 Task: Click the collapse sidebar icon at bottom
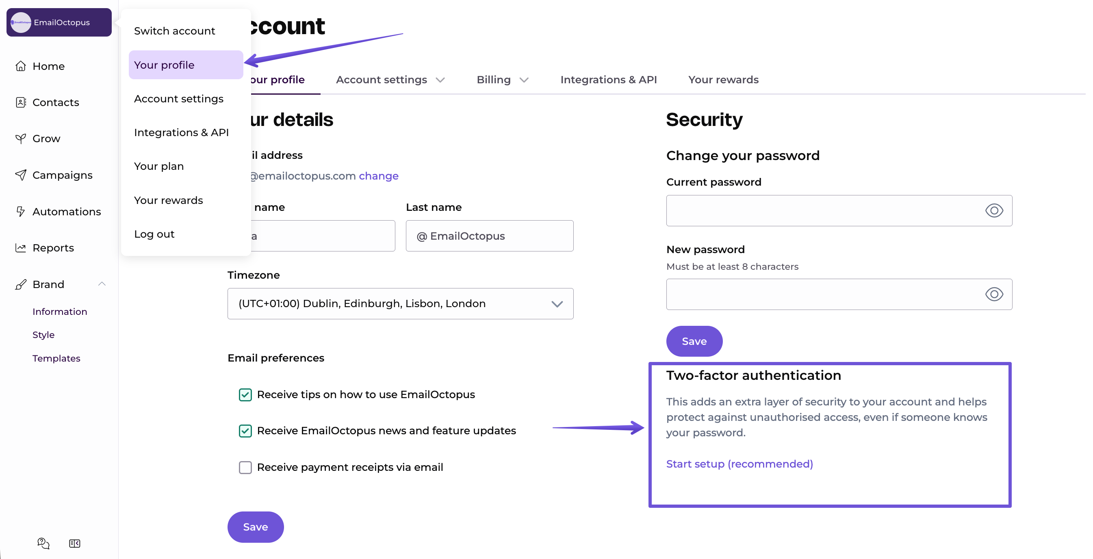point(75,543)
